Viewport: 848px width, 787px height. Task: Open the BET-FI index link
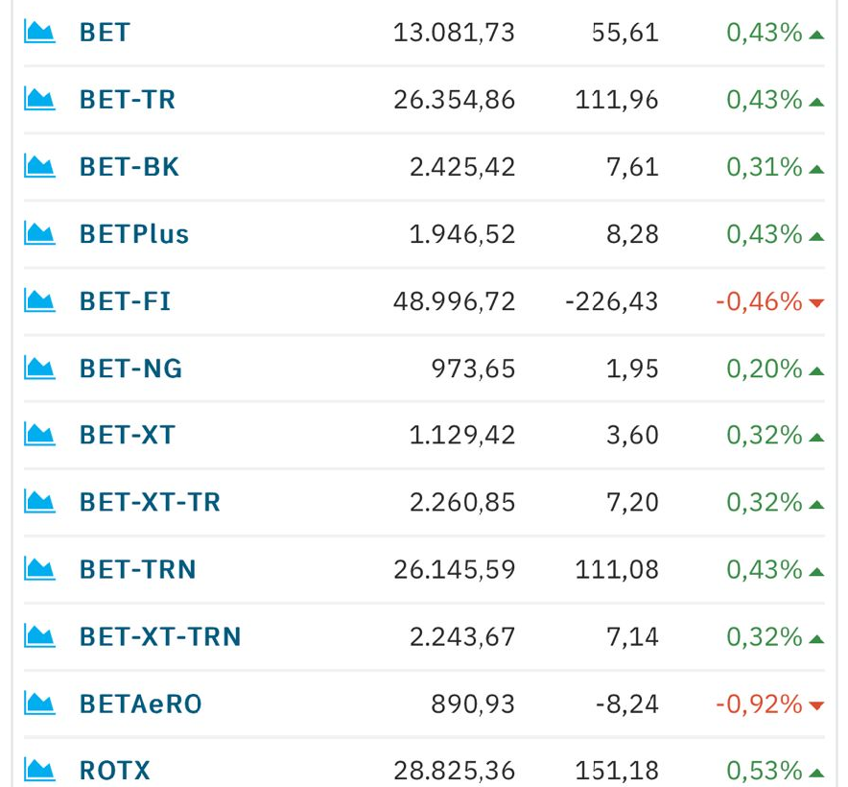pos(125,301)
